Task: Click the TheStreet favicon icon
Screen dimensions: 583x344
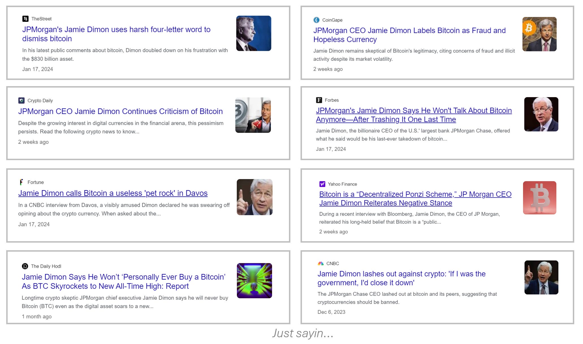Action: (25, 19)
